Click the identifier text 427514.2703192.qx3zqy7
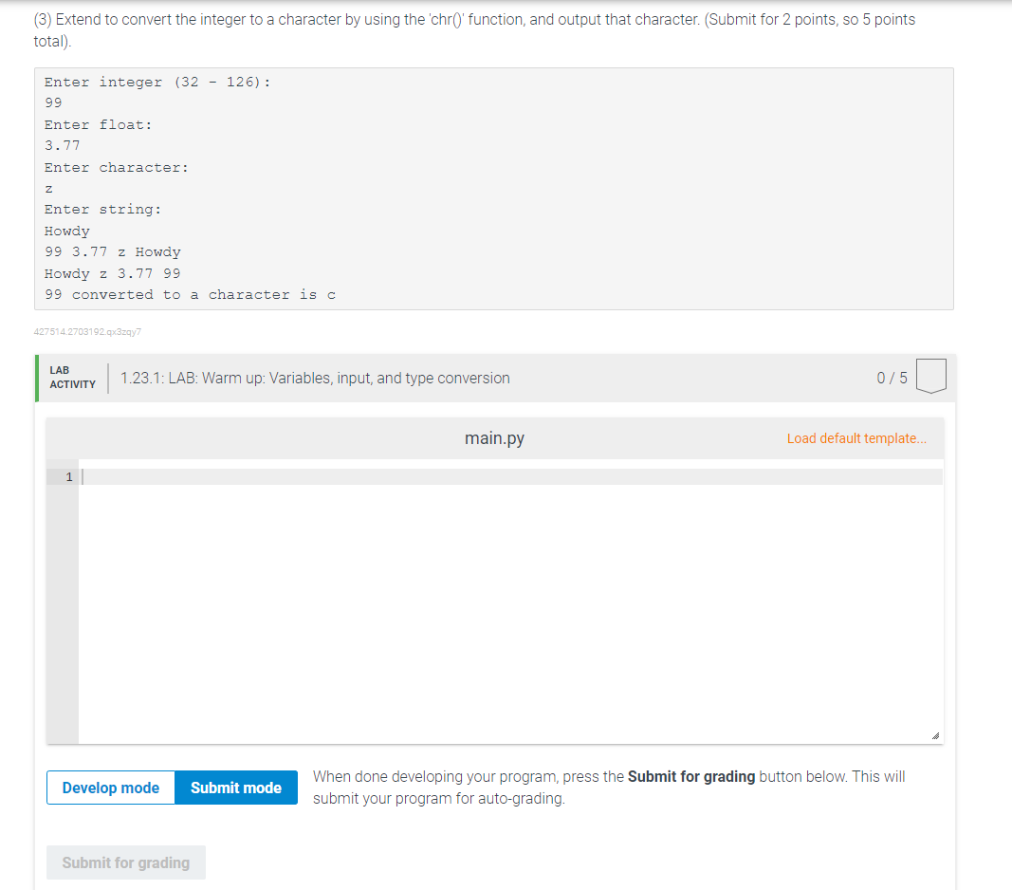1012x890 pixels. (x=86, y=331)
